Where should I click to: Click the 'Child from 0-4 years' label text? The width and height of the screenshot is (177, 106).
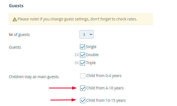coord(104,76)
